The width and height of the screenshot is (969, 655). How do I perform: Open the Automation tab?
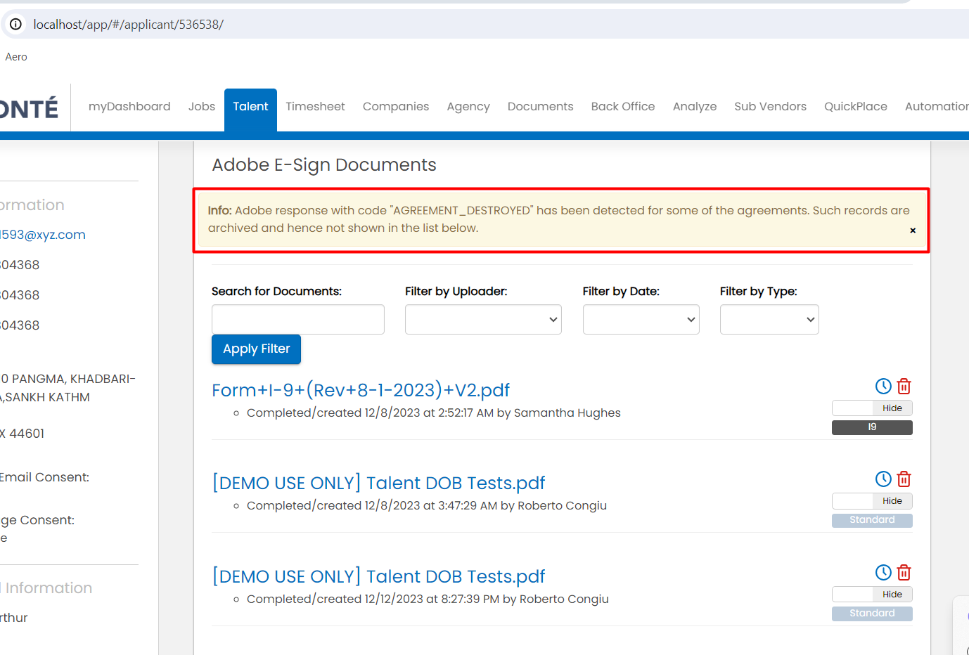pos(937,107)
